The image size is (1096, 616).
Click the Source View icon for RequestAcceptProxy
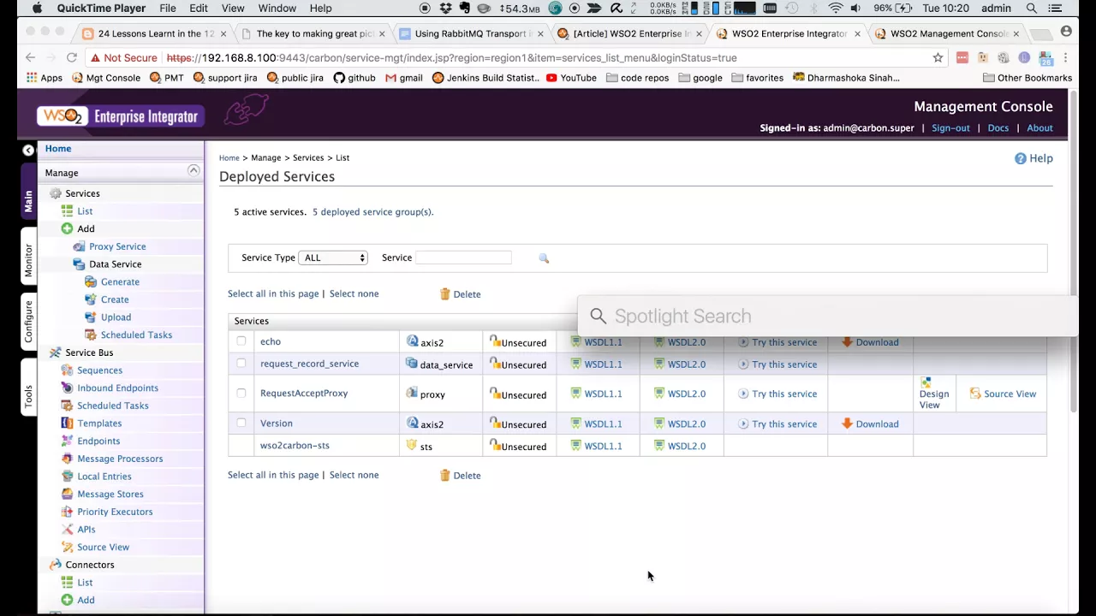[x=975, y=394]
